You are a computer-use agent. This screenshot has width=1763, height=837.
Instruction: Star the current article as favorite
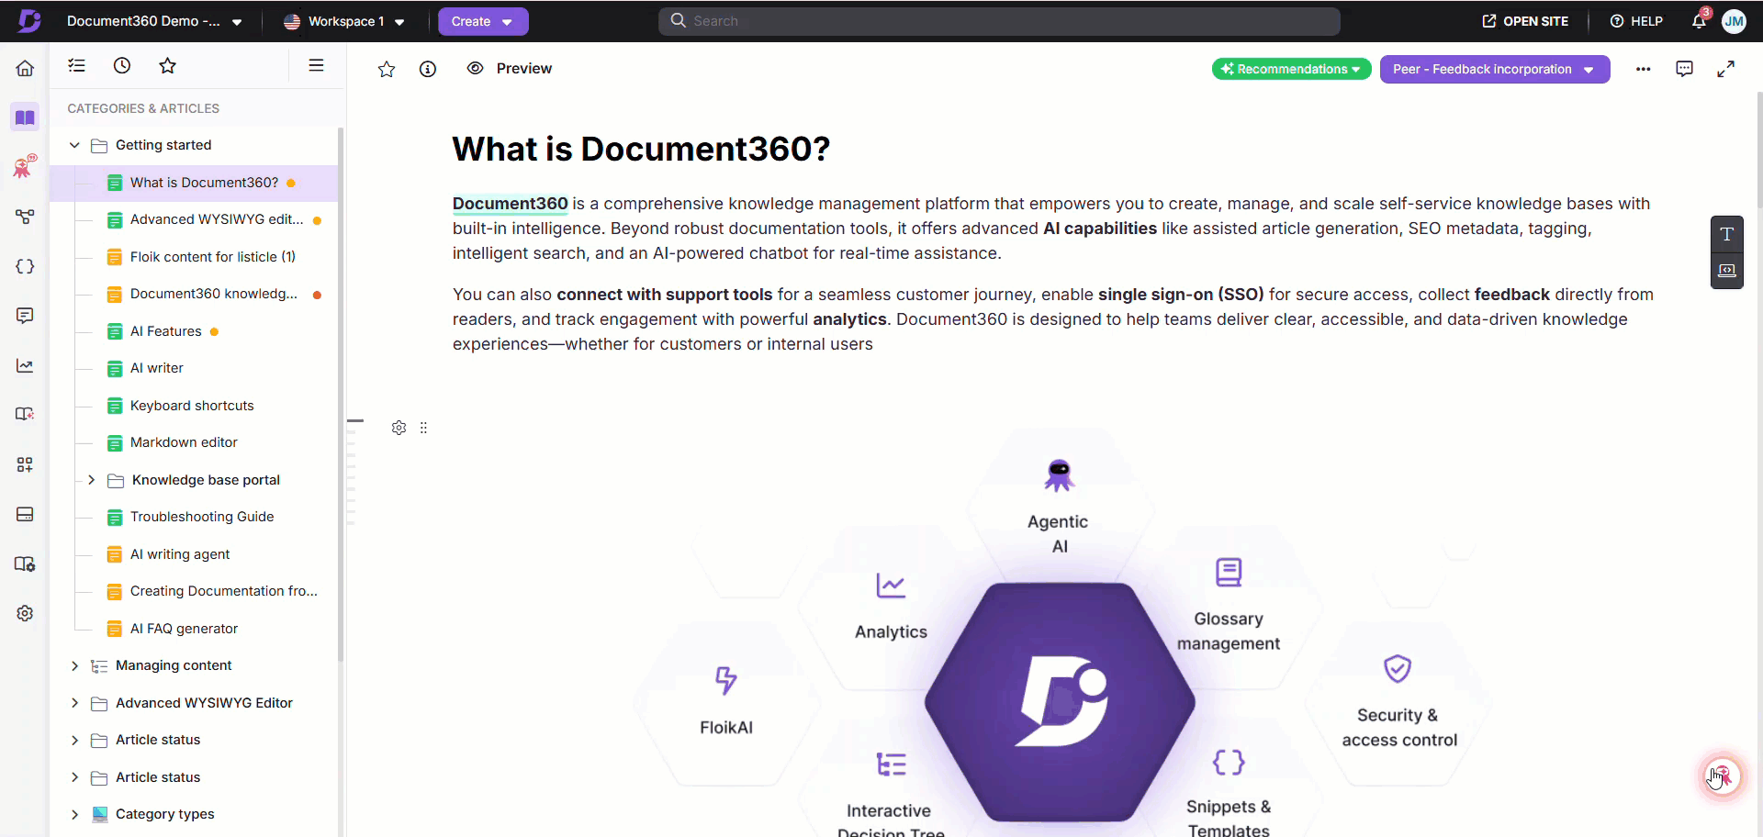coord(387,69)
